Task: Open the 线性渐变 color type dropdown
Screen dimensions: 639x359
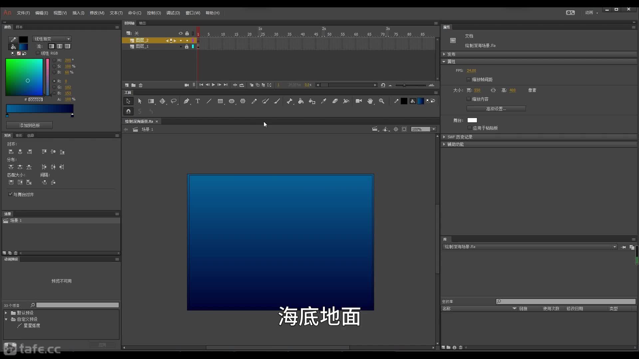Action: [52, 39]
